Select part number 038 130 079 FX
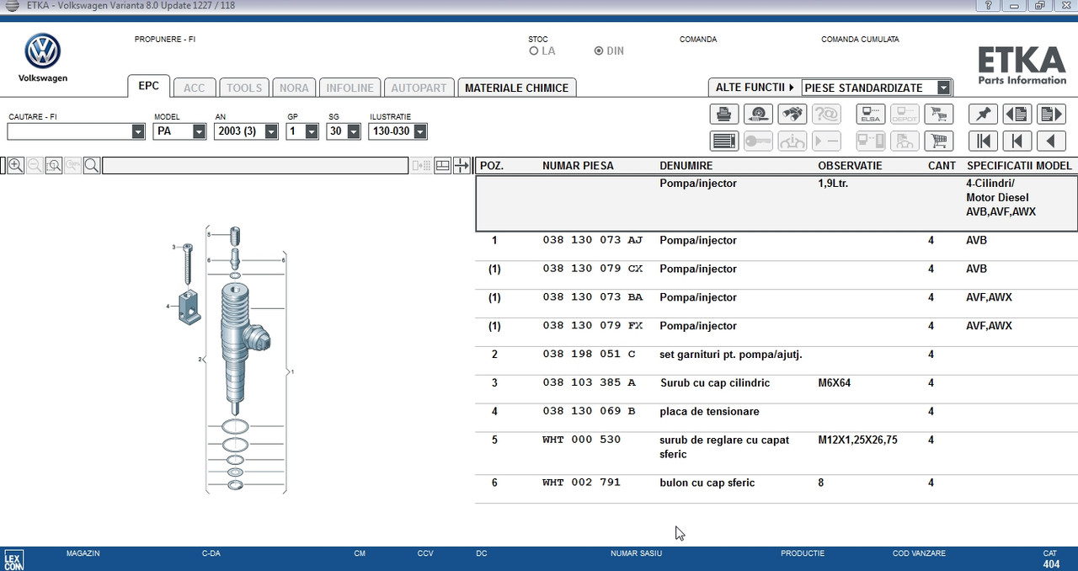This screenshot has width=1078, height=571. pos(592,327)
